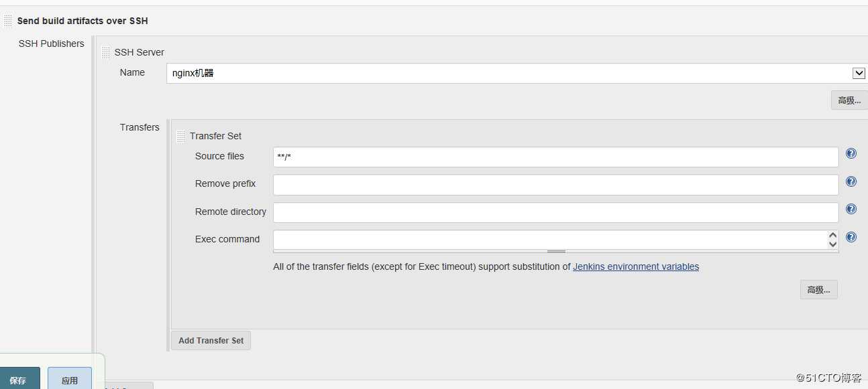Click the 高级 button under SSH Server name
The width and height of the screenshot is (868, 389).
[x=849, y=100]
